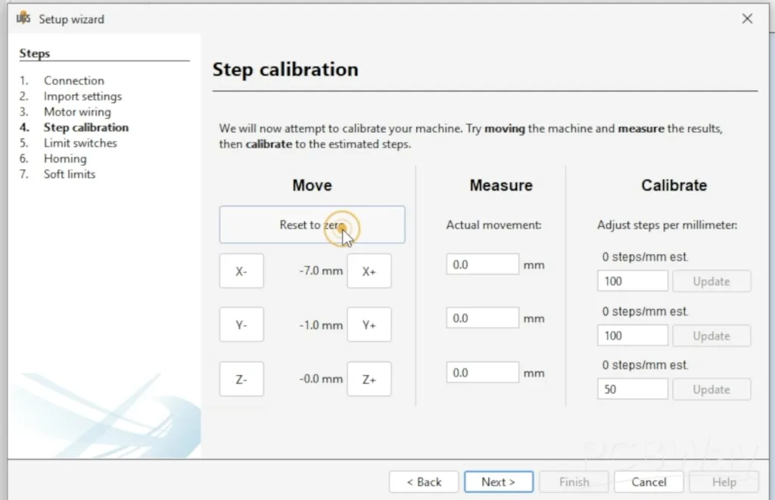Click the UGS icon in title bar
The height and width of the screenshot is (500, 775).
pyautogui.click(x=23, y=19)
